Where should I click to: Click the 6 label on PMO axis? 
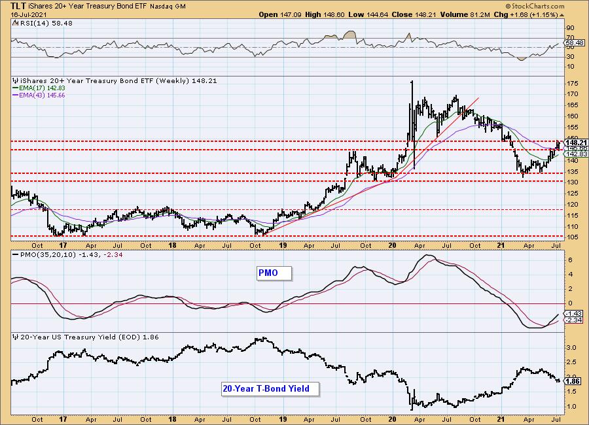coord(571,260)
